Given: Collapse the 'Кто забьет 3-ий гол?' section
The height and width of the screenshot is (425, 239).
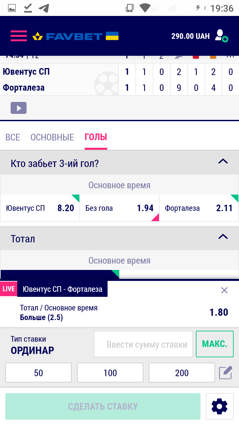Looking at the screenshot, I should click(224, 162).
